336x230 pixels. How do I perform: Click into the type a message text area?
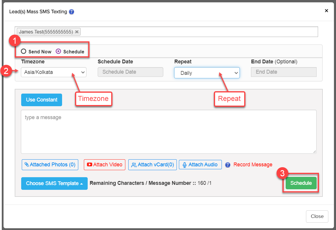[168, 131]
